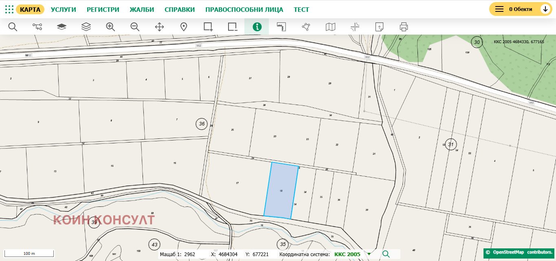Switch to the РЕГИСТРИ menu
This screenshot has width=556, height=261.
tap(103, 9)
